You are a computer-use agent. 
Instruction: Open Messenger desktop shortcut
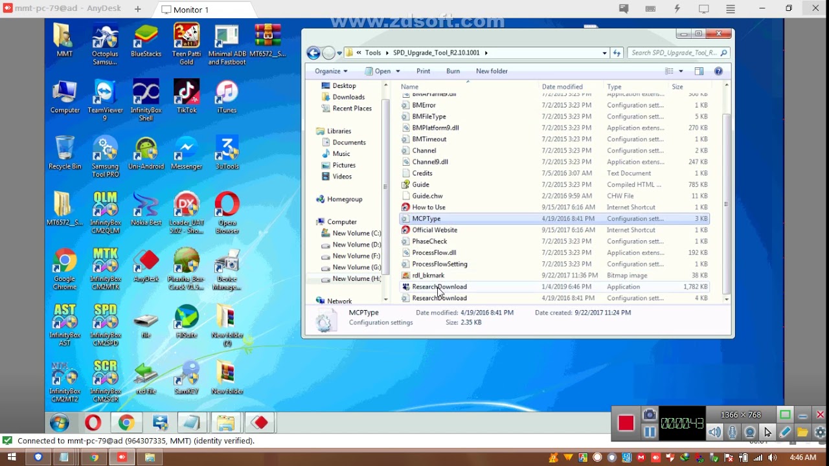click(x=187, y=153)
